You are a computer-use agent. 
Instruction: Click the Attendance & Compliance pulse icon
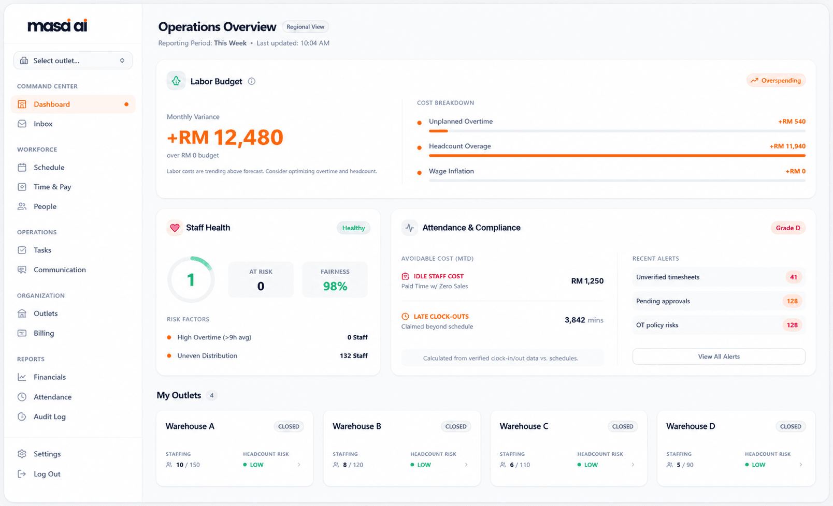point(410,228)
